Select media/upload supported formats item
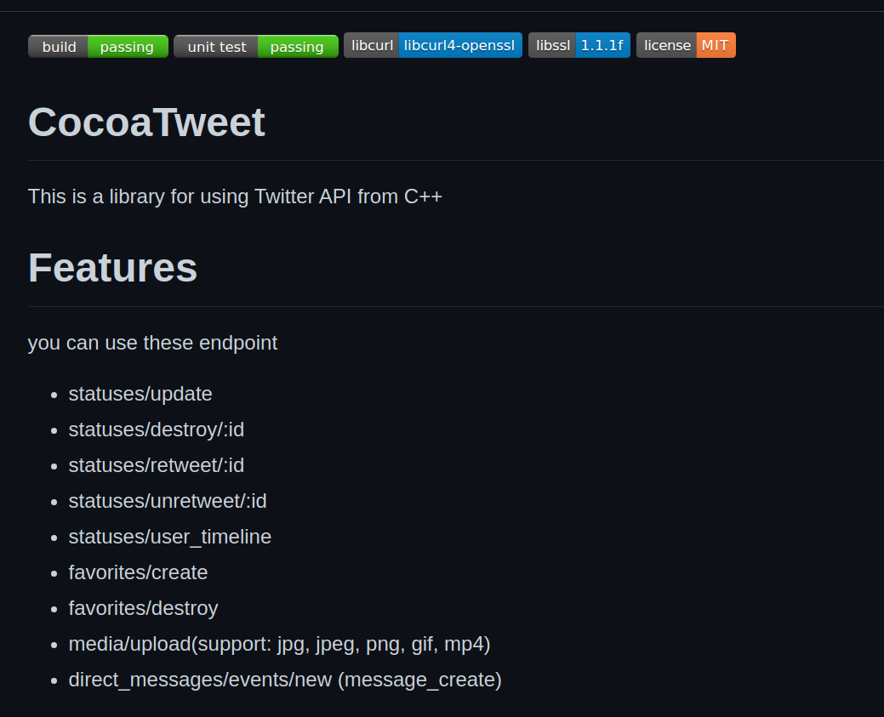Screen dimensions: 884x717 (280, 644)
